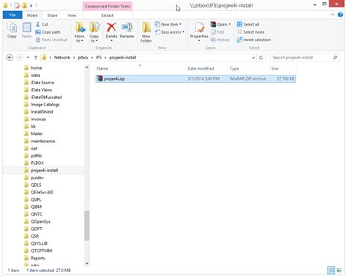Click the Compressed Folder Tools tab header
Viewport: 347px width, 277px height.
(108, 7)
